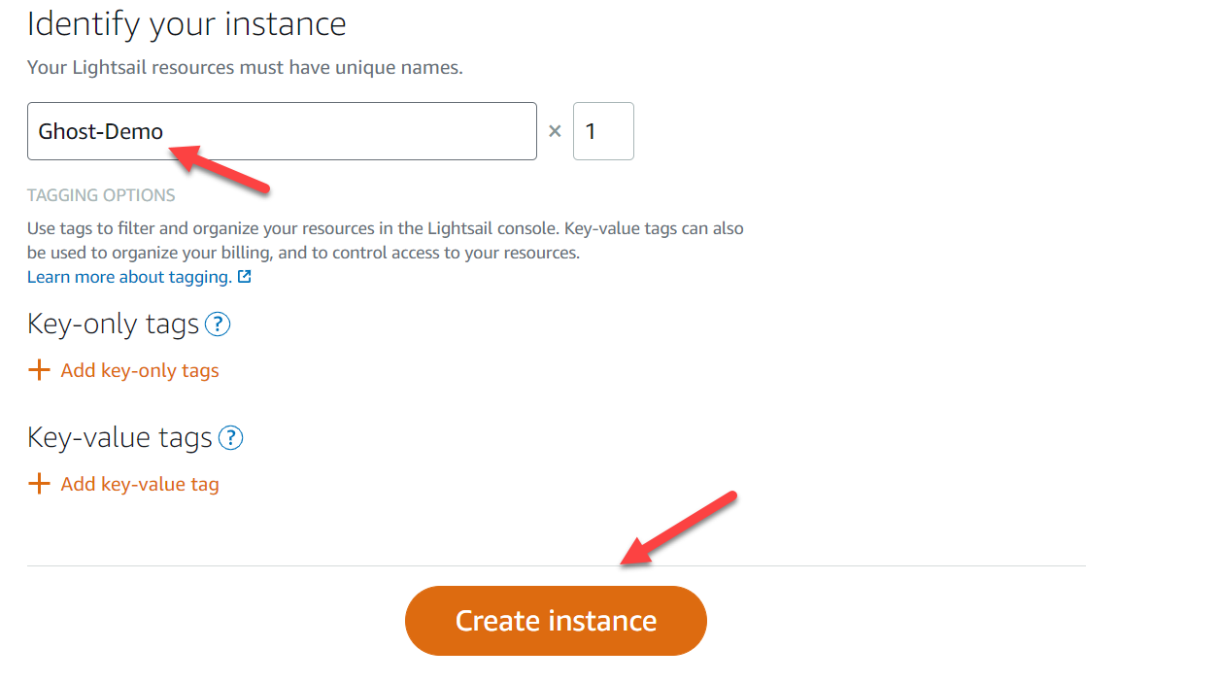Open the Key-only tags help icon

pos(219,324)
